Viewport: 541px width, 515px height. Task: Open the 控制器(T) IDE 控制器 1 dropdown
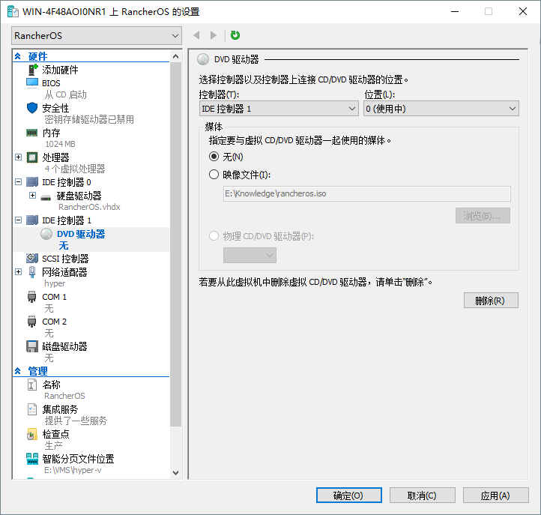click(279, 109)
